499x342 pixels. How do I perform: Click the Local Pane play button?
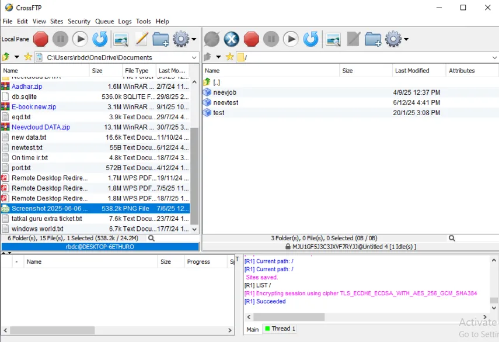tap(80, 39)
